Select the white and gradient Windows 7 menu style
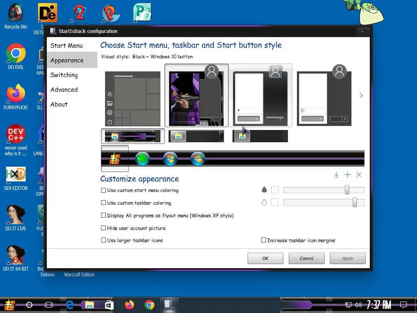The image size is (417, 313). click(261, 95)
